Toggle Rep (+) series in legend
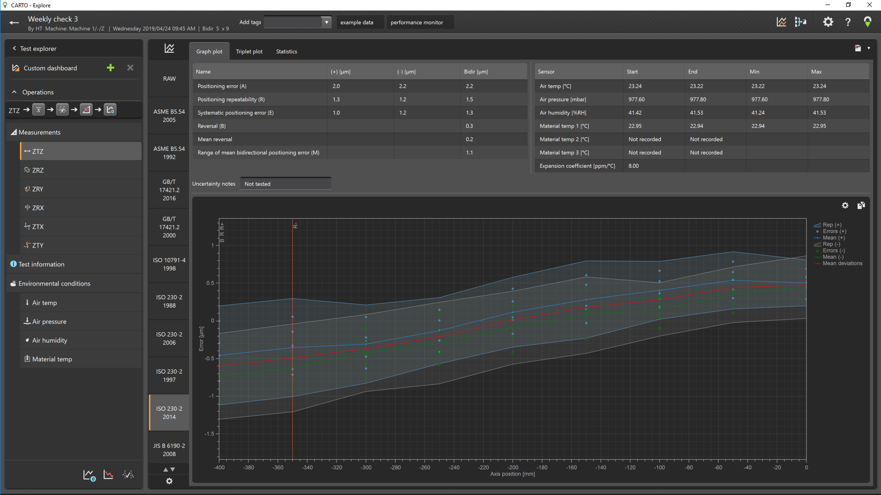 (x=831, y=225)
